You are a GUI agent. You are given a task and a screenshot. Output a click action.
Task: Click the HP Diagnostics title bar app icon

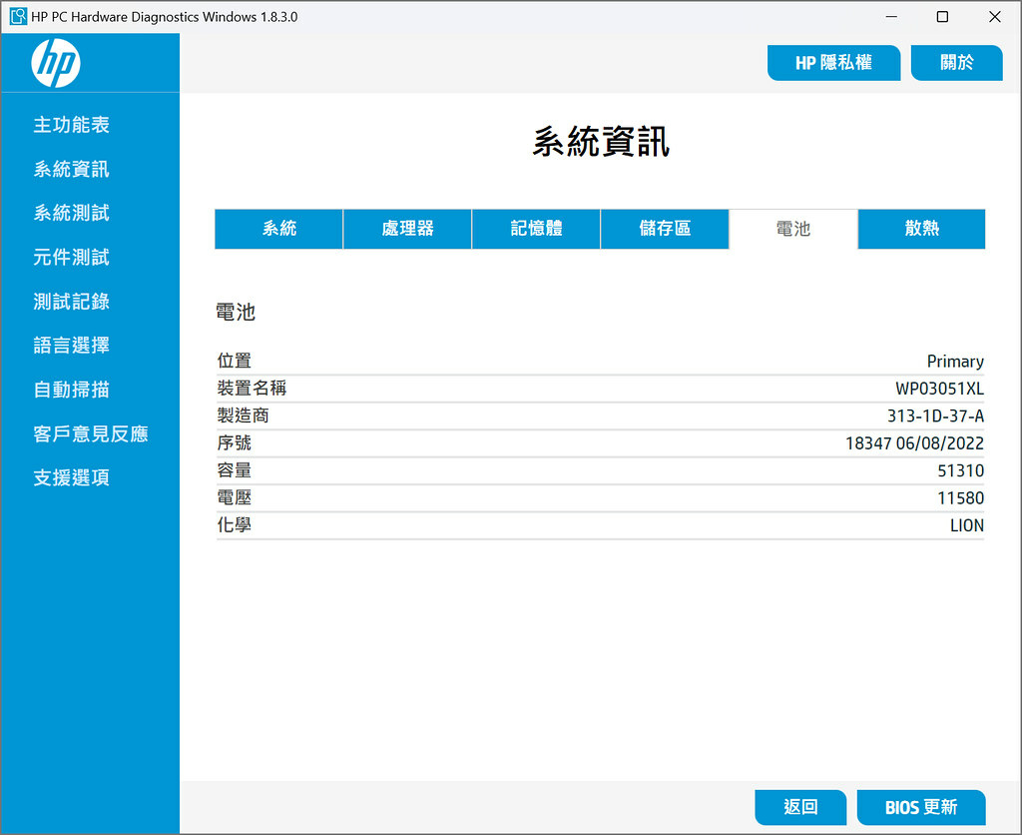coord(18,16)
